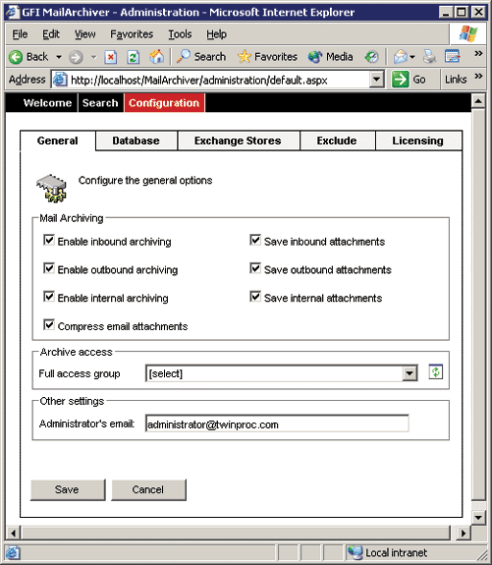Expand the Links bar chevron

click(x=478, y=76)
